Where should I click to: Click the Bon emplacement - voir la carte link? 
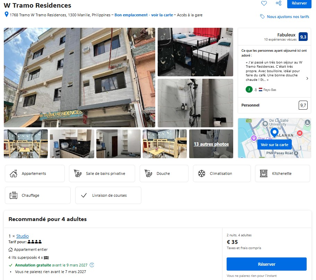point(144,15)
